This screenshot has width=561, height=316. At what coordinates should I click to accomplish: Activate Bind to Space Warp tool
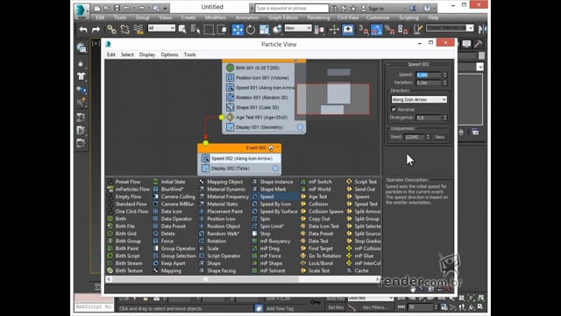tap(138, 29)
